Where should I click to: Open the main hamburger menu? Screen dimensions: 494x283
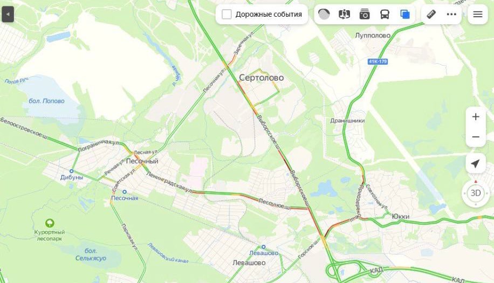(478, 14)
